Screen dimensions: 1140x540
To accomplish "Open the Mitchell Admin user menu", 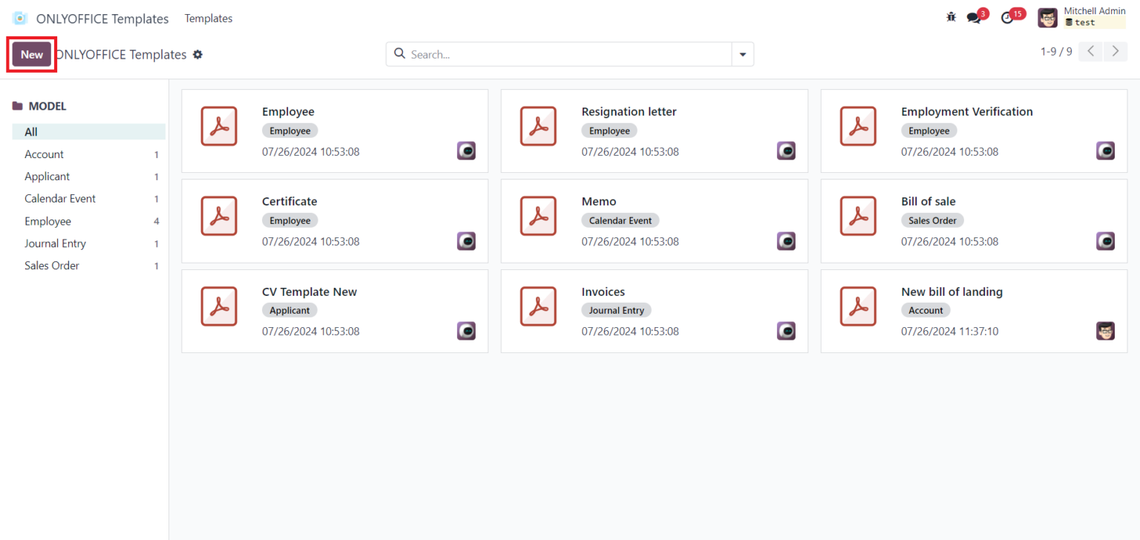I will [1082, 18].
